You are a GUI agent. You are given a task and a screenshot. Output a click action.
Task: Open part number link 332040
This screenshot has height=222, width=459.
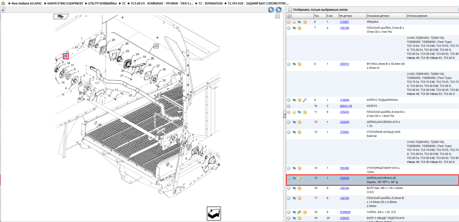pyautogui.click(x=344, y=178)
